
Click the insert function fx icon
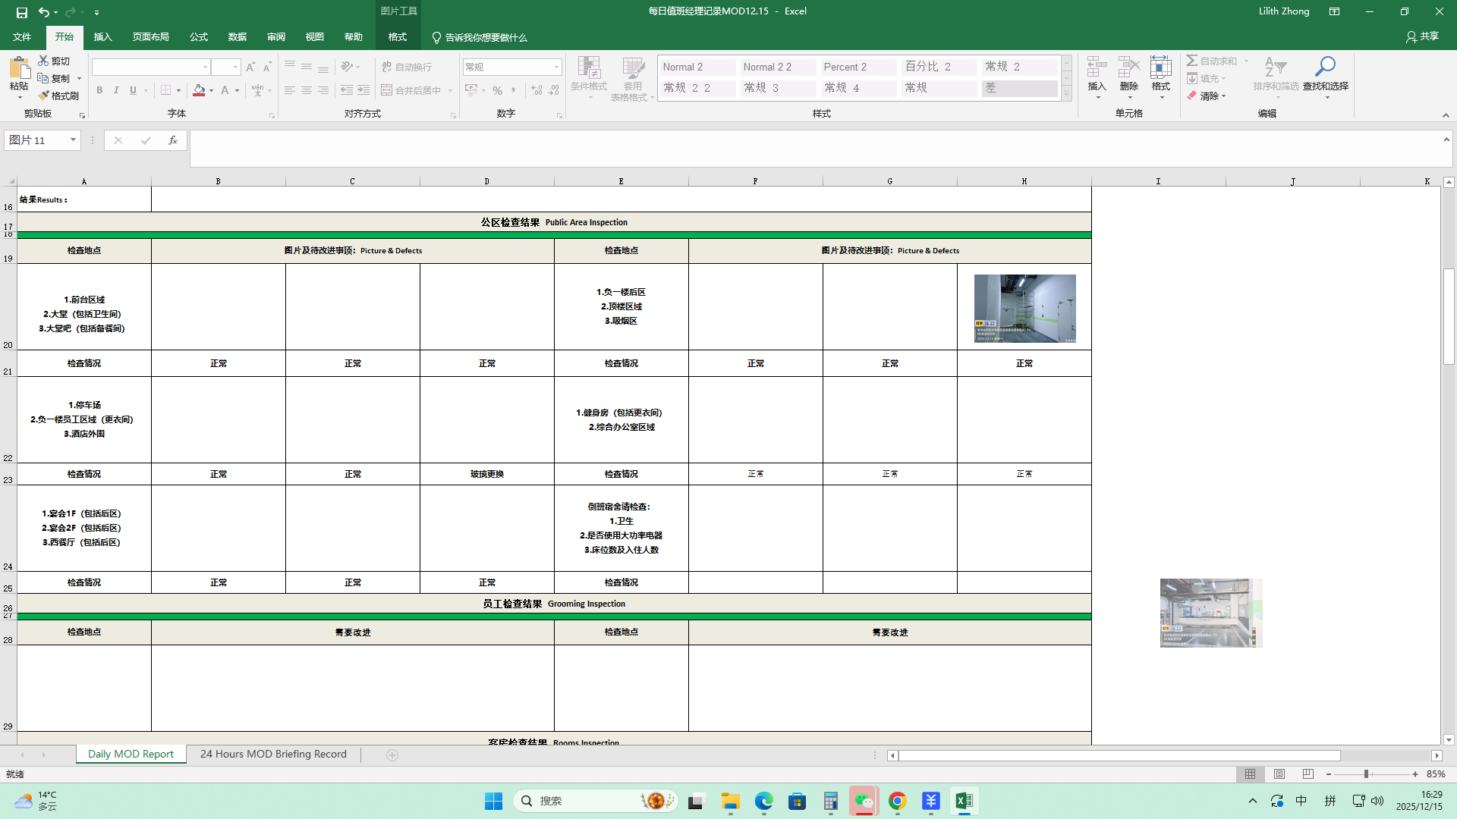[x=173, y=140]
